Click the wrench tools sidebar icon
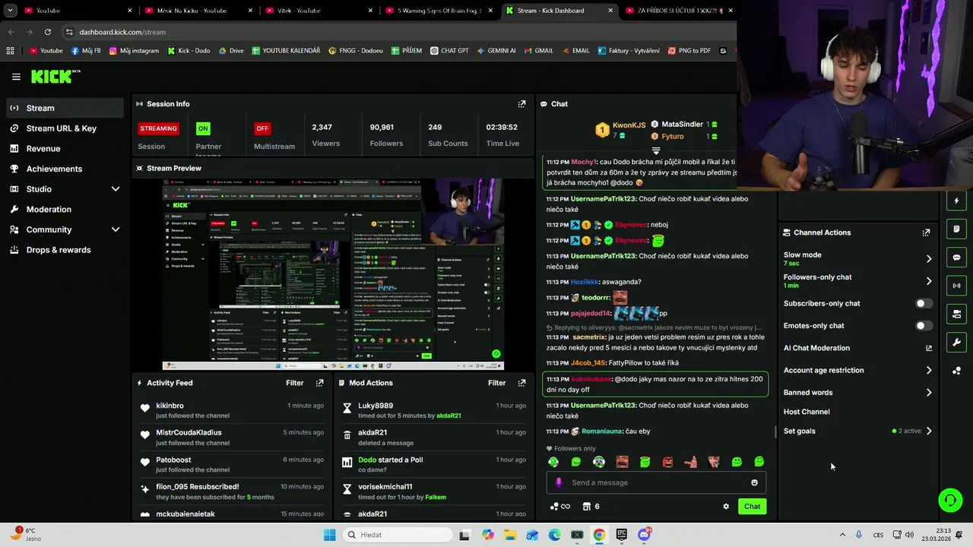 coord(956,343)
